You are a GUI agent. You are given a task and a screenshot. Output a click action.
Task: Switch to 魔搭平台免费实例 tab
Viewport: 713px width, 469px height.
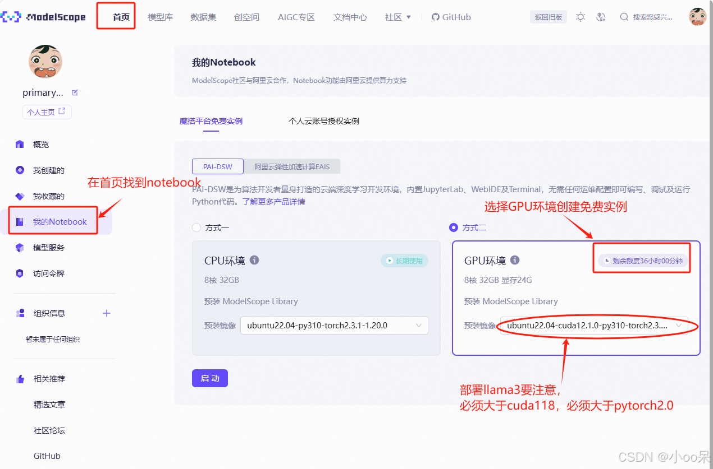point(211,121)
